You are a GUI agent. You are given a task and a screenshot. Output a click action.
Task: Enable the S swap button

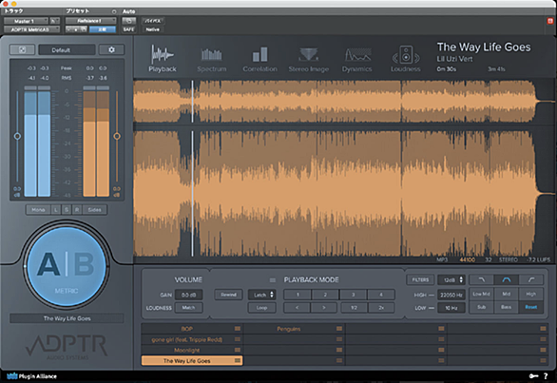(67, 210)
